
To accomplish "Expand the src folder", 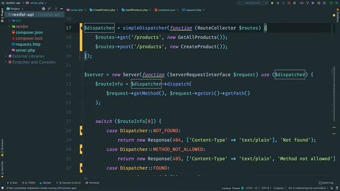I will (x=10, y=20).
